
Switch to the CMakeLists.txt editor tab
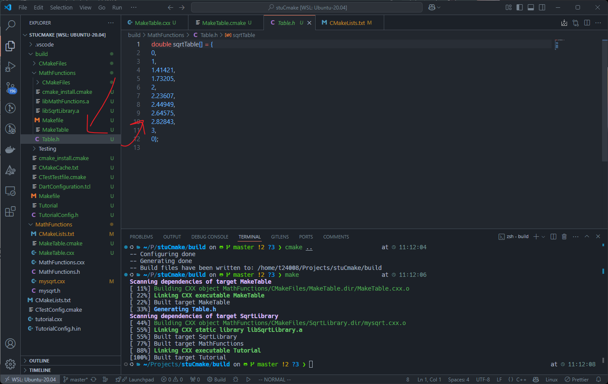[x=347, y=23]
